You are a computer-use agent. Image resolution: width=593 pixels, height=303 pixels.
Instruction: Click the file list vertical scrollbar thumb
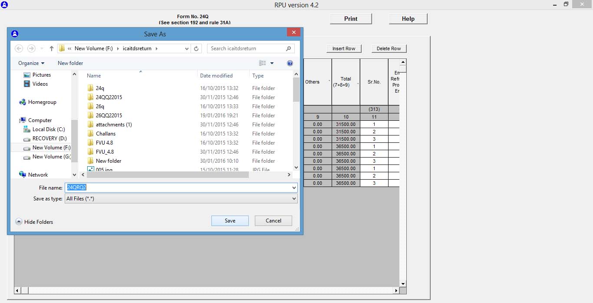point(296,90)
